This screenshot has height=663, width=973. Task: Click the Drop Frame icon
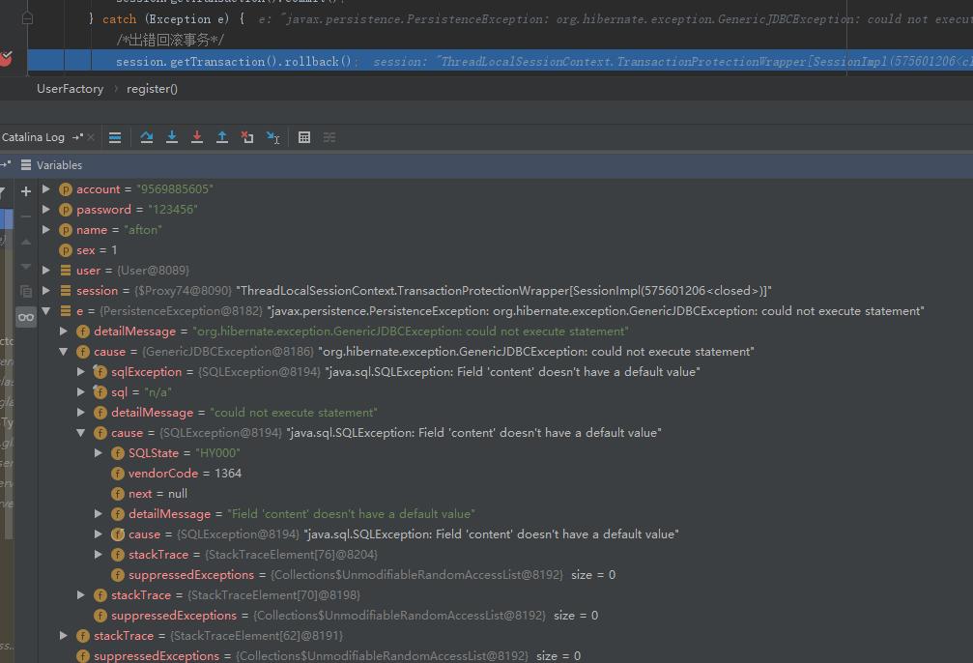coord(247,137)
